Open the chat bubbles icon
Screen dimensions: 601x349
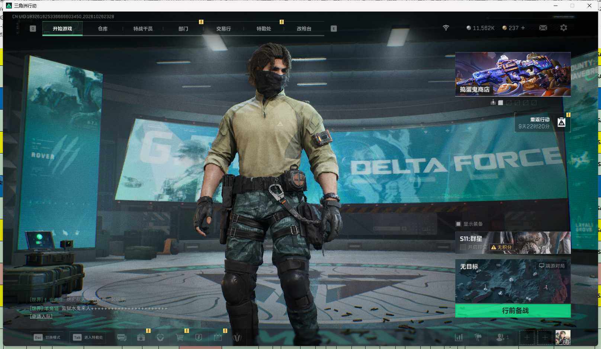[122, 337]
